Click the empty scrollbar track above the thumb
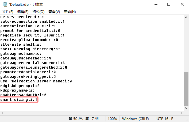This screenshot has height=122, width=189. (186, 43)
